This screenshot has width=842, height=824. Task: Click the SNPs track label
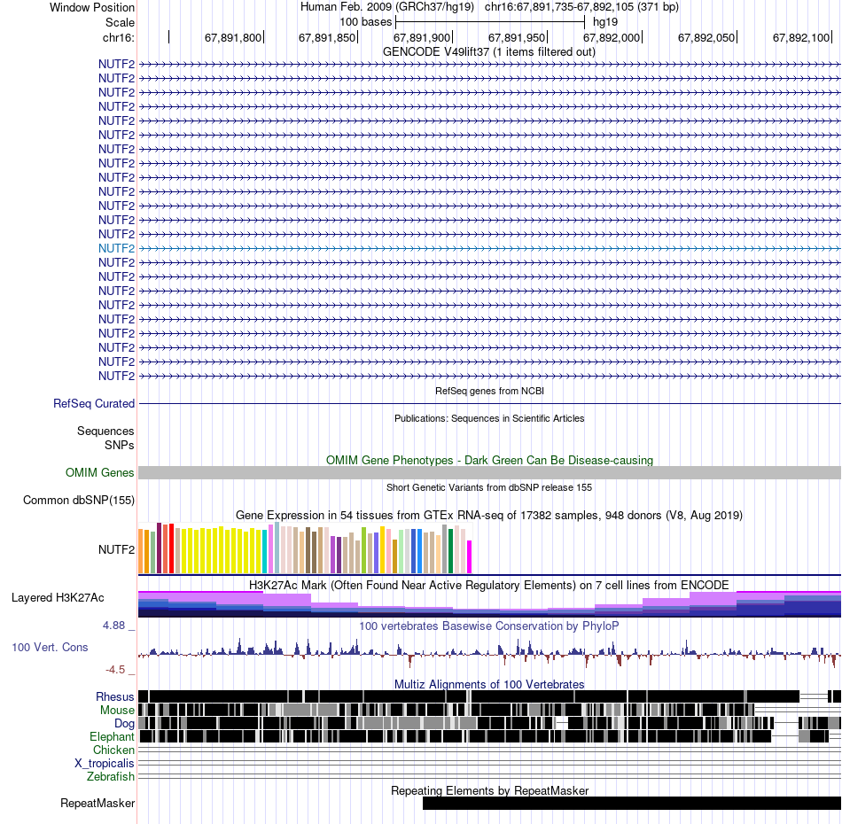[x=120, y=445]
